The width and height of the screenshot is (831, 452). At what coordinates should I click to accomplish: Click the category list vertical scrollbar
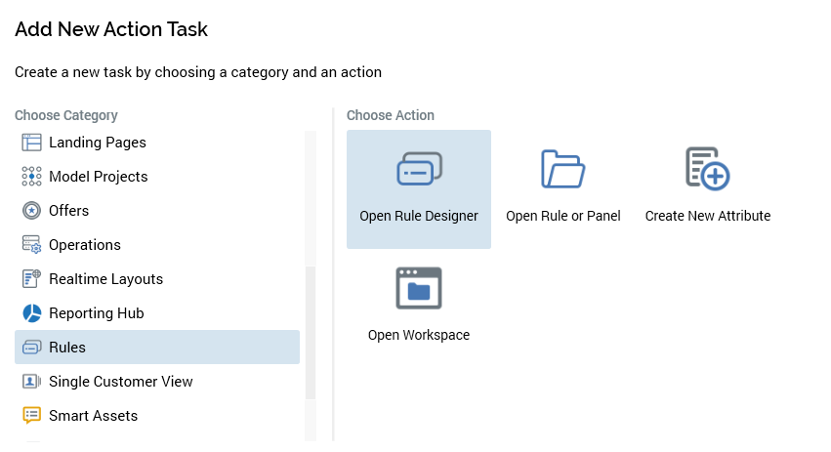click(311, 332)
